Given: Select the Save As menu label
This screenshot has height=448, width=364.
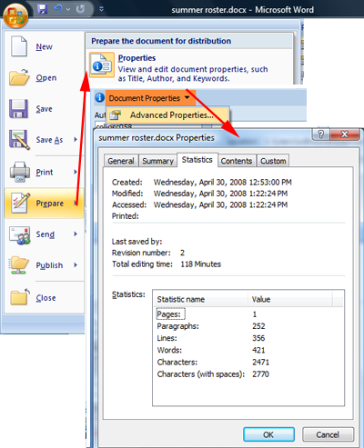Looking at the screenshot, I should [49, 140].
